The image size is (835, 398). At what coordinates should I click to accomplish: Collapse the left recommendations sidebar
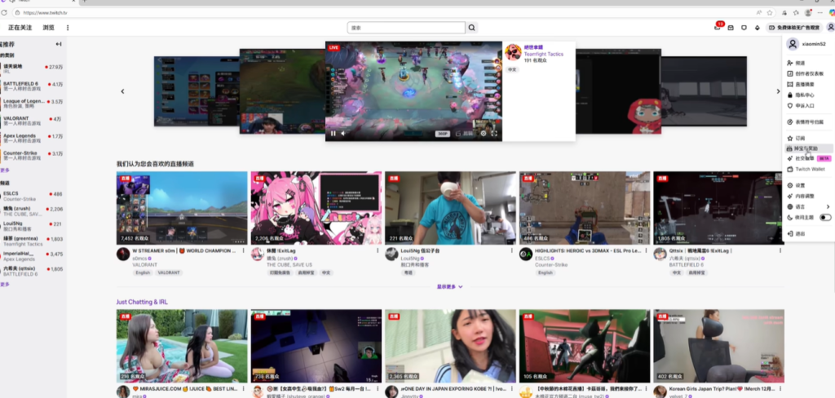tap(59, 44)
